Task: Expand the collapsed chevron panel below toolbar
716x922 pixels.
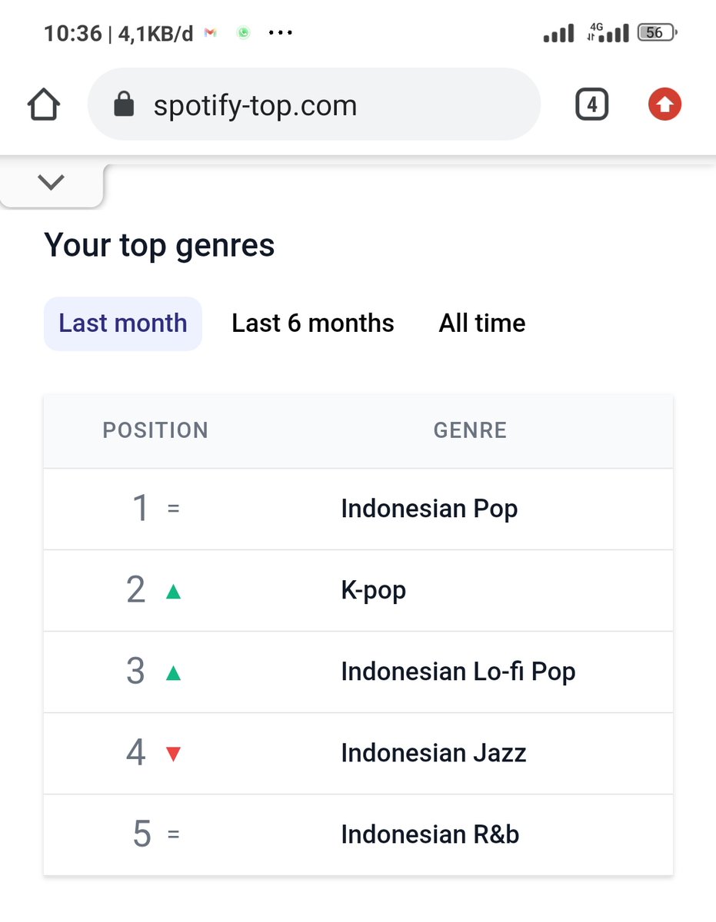Action: pyautogui.click(x=51, y=183)
